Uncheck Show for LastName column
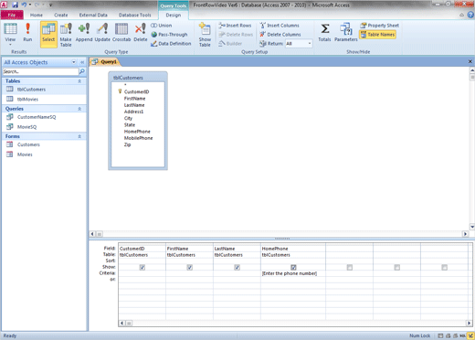This screenshot has width=475, height=340. tap(237, 267)
